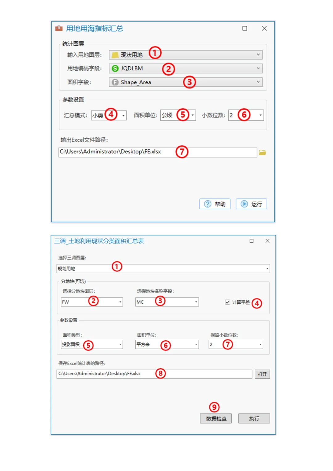The image size is (333, 471).
Task: Expand the 选择分地块图层 dropdown set to FW
Action: [120, 302]
